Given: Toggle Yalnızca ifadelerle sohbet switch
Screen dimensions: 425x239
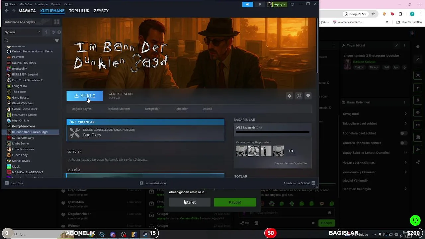Looking at the screenshot, I should [403, 143].
